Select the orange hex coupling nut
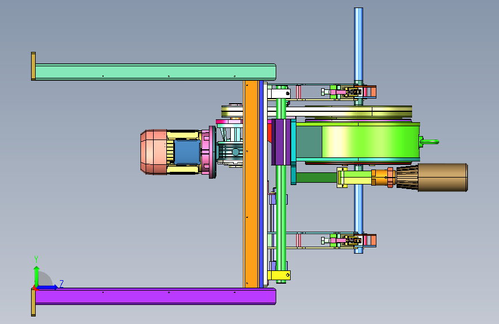Image resolution: width=499 pixels, height=324 pixels. click(x=390, y=178)
